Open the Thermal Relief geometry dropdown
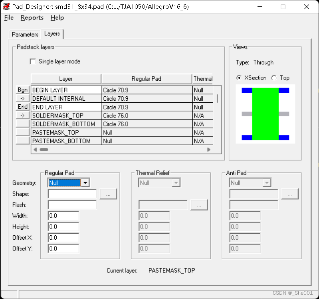This screenshot has height=299, width=319. (176, 183)
